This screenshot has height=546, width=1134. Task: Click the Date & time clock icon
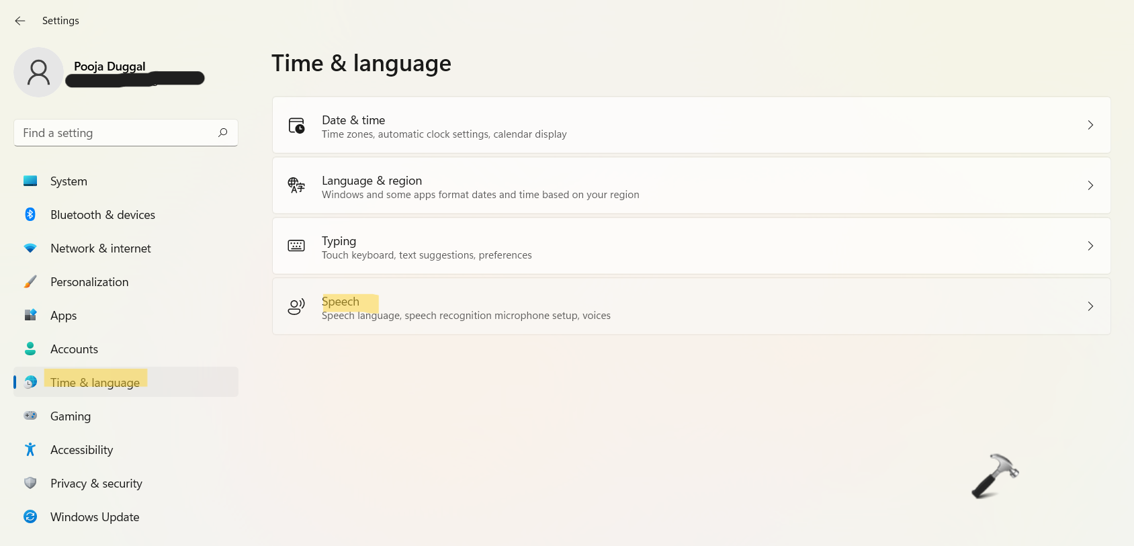pos(296,126)
